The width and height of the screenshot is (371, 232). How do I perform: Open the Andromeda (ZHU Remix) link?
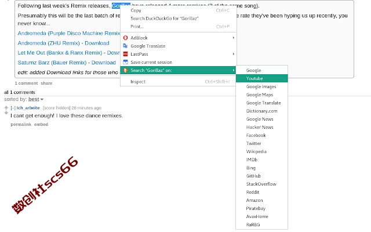pyautogui.click(x=49, y=43)
